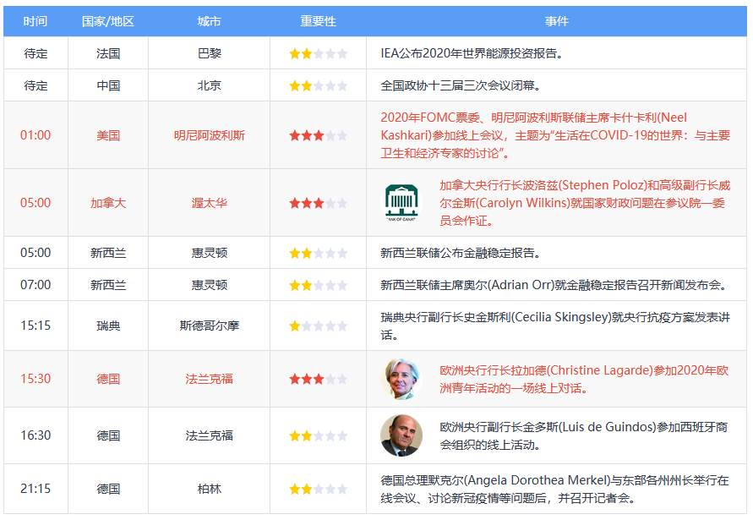
Task: Click the 巴黎 city cell
Action: (209, 53)
